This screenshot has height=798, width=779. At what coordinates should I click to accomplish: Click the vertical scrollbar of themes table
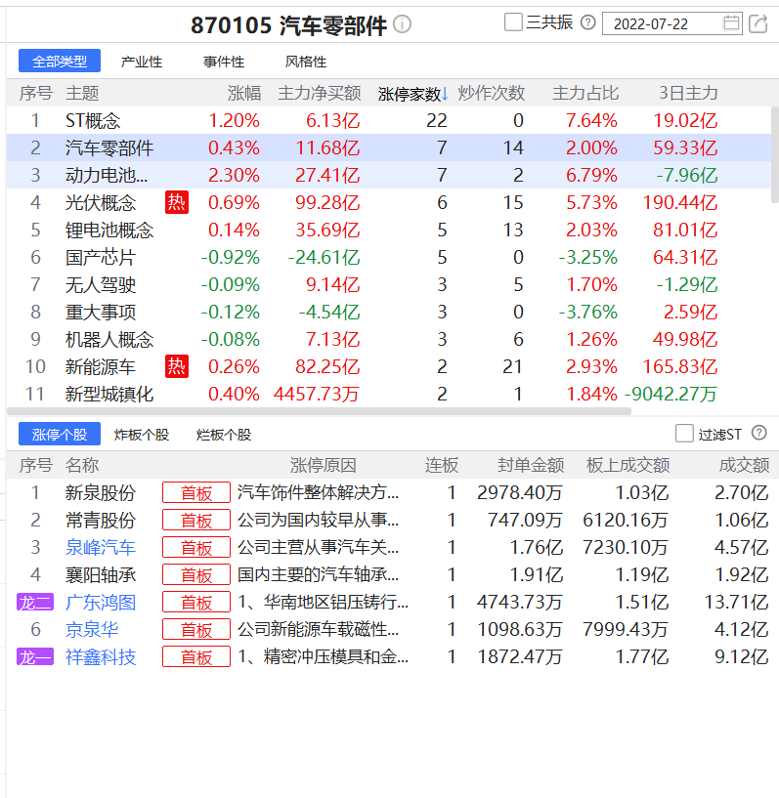click(775, 154)
